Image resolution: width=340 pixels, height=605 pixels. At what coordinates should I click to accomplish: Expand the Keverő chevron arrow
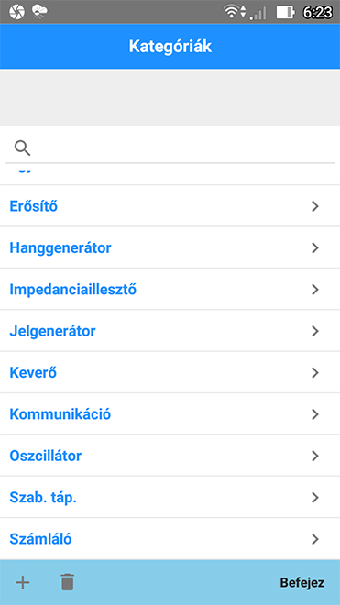pos(315,373)
